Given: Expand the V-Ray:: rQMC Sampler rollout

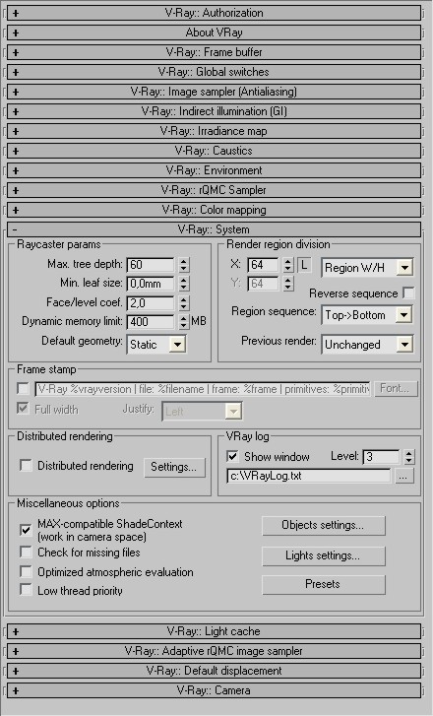Looking at the screenshot, I should [214, 190].
